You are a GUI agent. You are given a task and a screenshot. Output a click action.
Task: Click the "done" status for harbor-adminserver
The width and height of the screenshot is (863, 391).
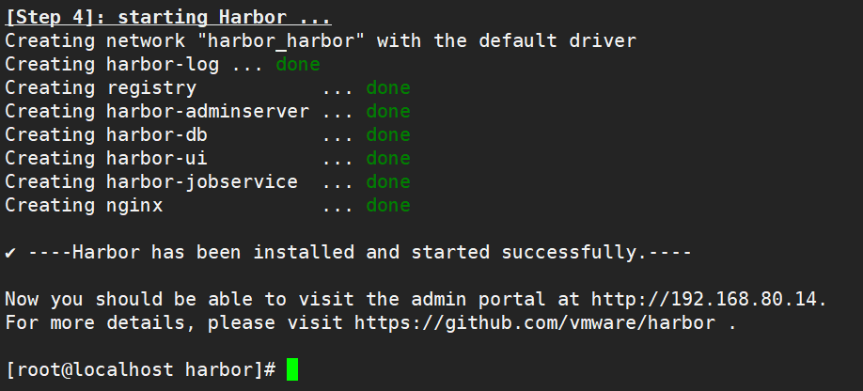coord(388,112)
